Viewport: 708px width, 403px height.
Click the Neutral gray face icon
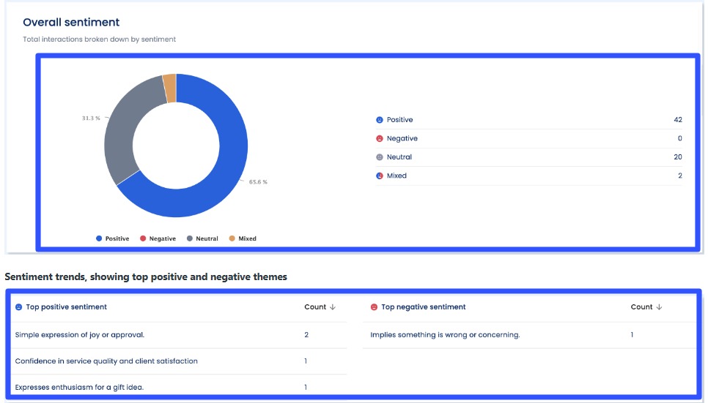[380, 157]
